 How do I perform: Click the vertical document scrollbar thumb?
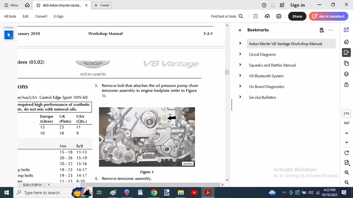click(227, 72)
